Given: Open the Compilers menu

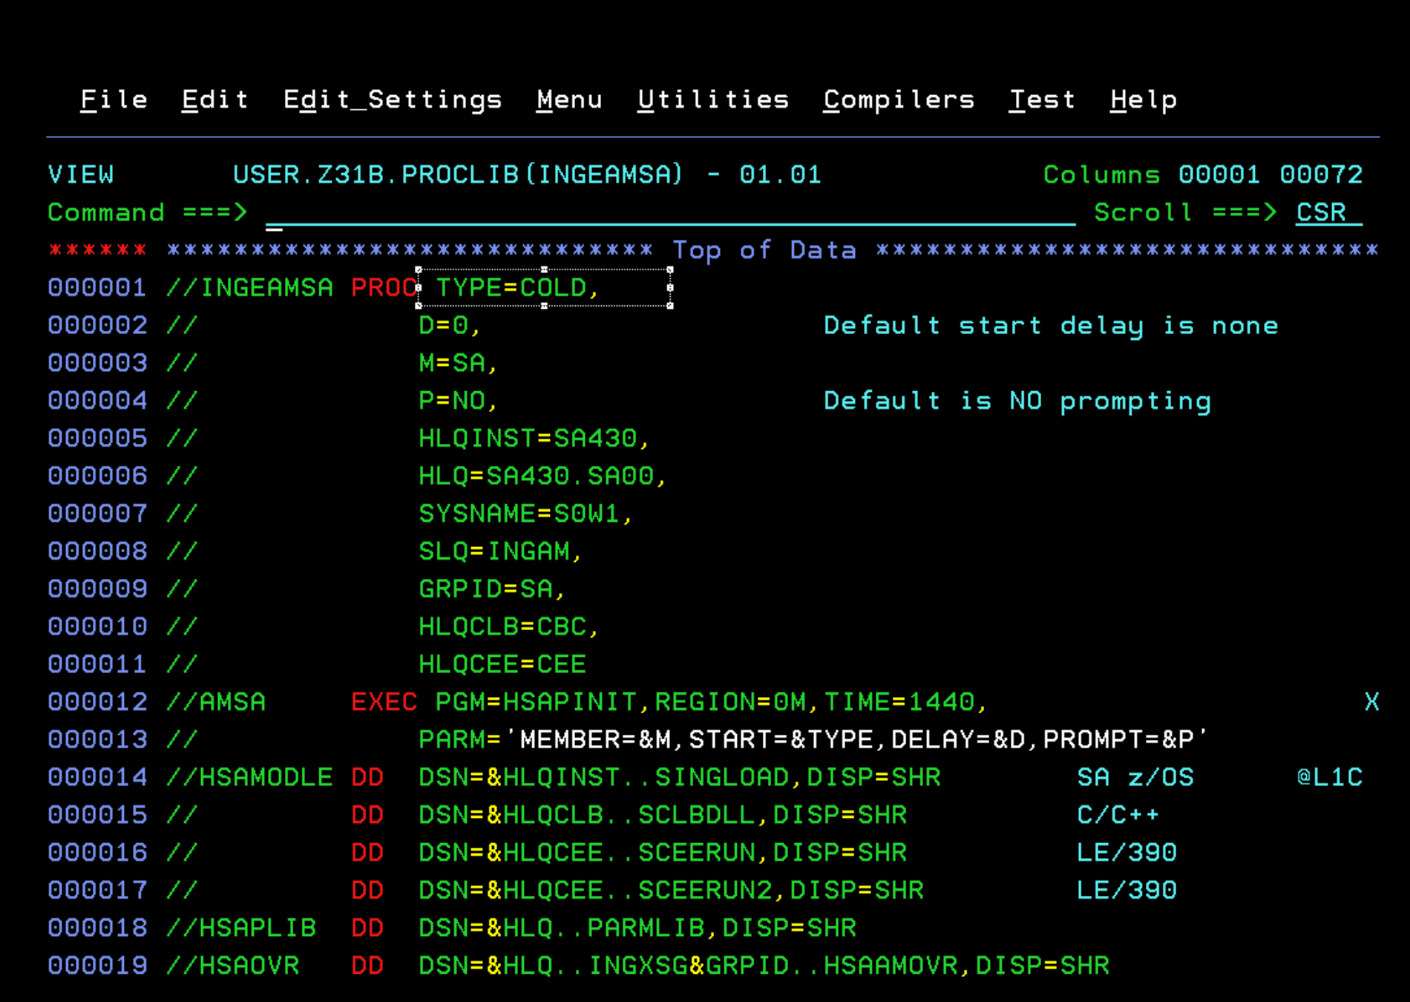Looking at the screenshot, I should [x=898, y=99].
